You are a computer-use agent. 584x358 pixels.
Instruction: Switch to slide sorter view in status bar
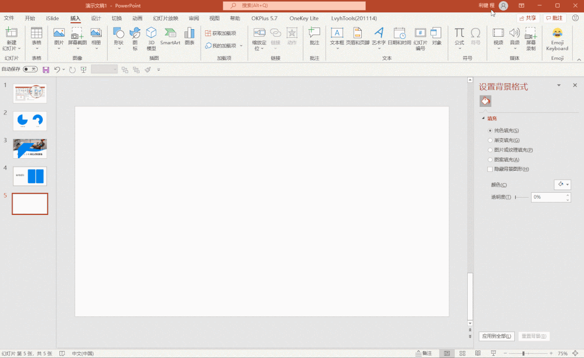pyautogui.click(x=462, y=353)
